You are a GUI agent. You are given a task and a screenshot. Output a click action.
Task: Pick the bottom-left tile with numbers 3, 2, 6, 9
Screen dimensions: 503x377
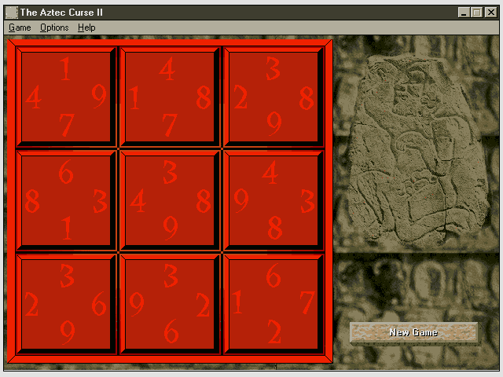pos(66,304)
